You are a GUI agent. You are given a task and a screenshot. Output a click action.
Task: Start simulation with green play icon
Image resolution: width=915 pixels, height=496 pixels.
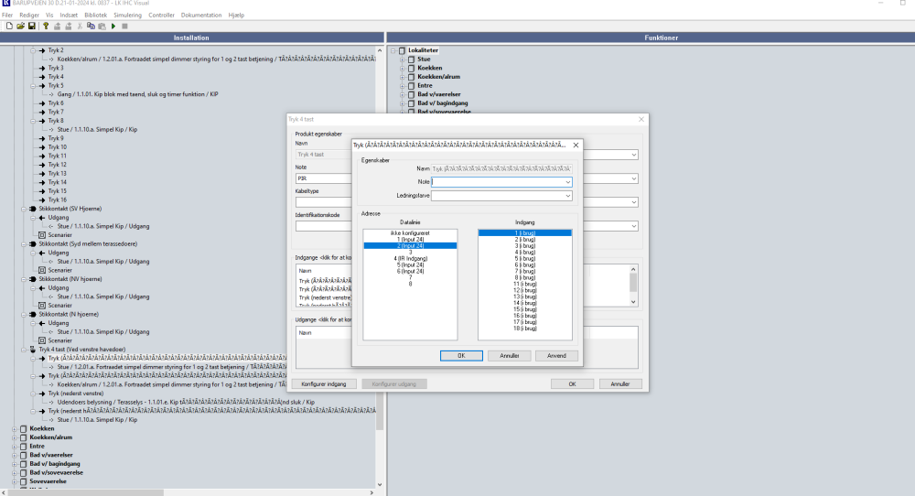point(113,26)
